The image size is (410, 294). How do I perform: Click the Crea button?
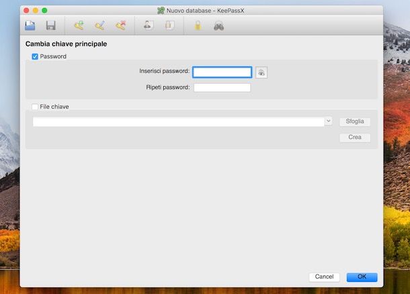click(x=355, y=138)
